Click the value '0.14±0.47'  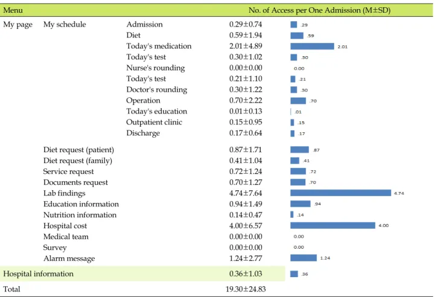pos(246,215)
